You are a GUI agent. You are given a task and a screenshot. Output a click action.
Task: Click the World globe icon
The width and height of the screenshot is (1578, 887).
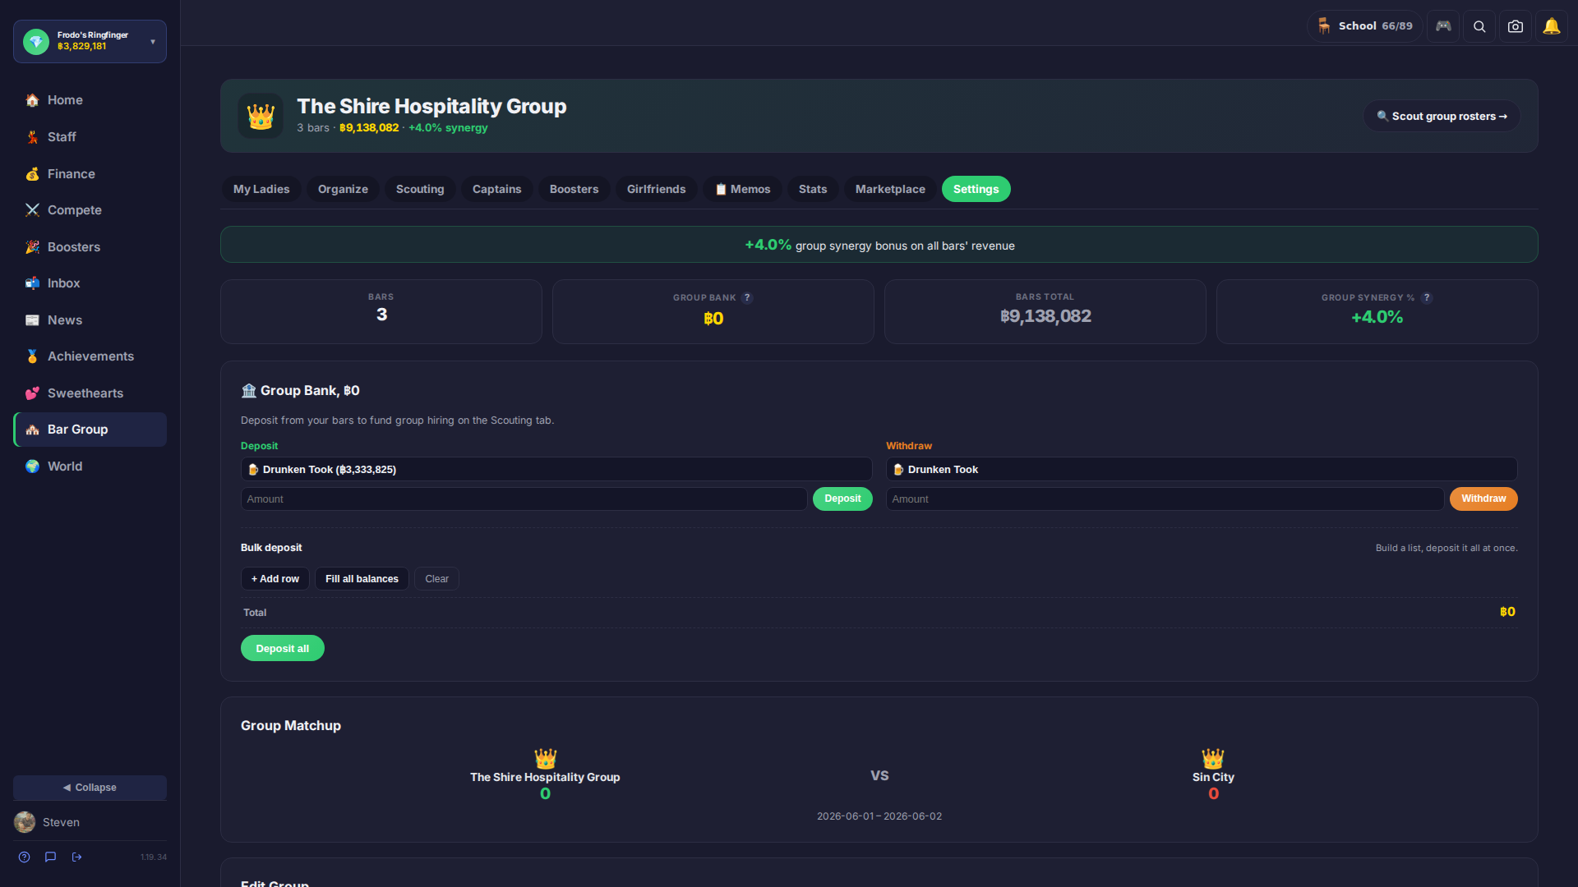pos(32,466)
